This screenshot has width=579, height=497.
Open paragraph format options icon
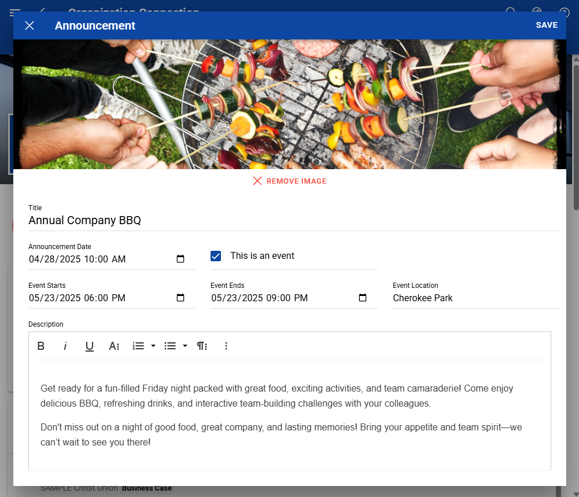202,346
